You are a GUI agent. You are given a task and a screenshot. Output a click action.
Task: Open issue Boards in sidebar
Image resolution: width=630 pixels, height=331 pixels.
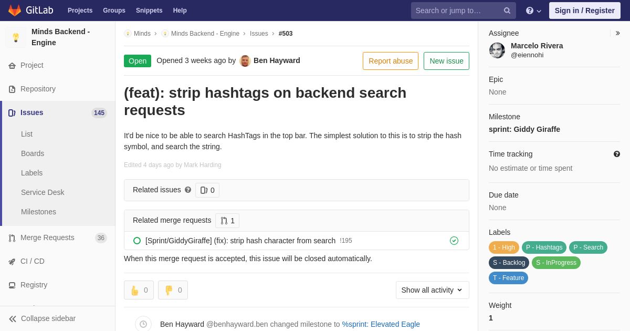coord(33,153)
